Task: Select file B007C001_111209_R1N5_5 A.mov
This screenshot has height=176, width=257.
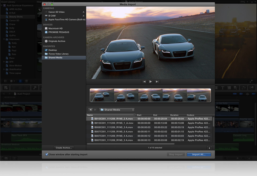Action: click(149, 132)
